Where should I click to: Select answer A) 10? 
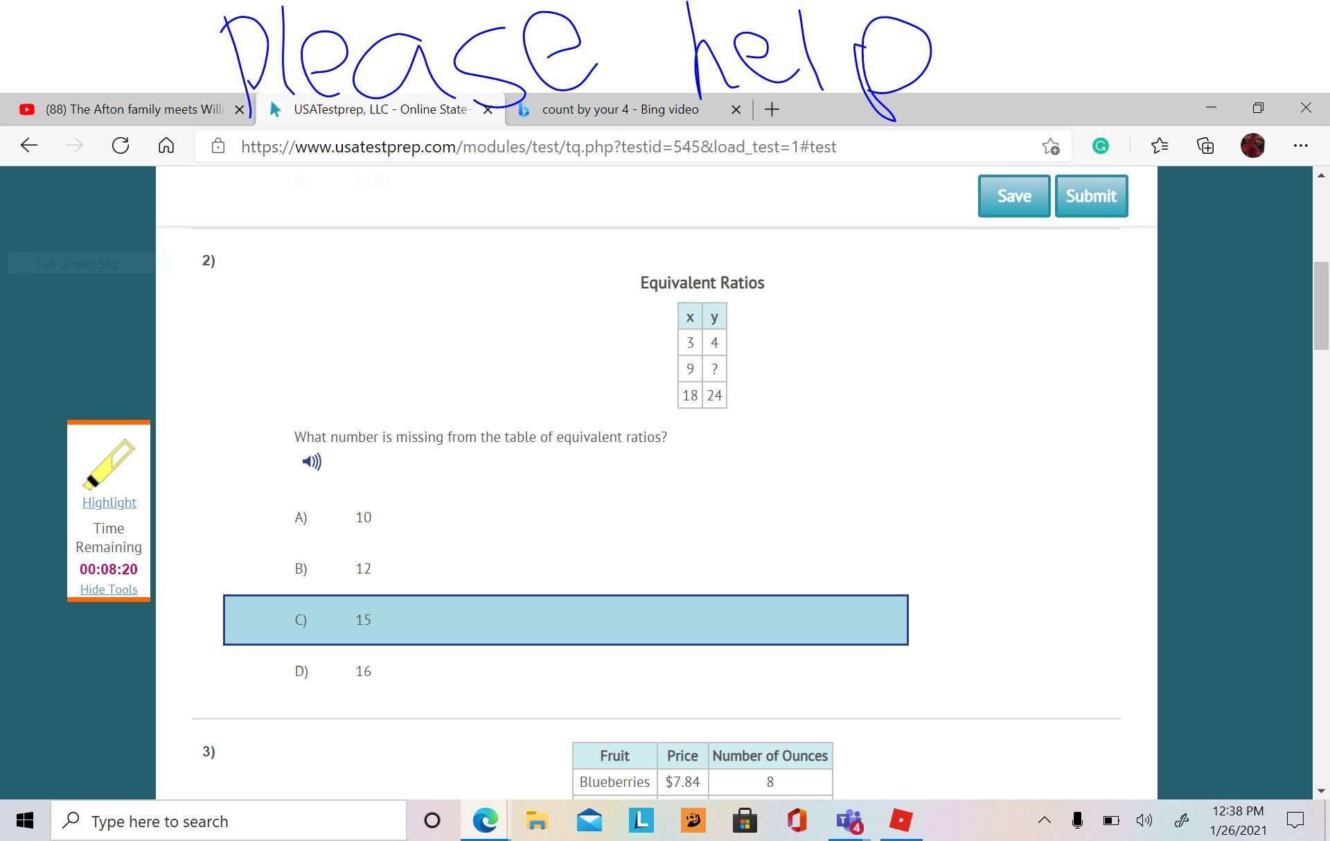pyautogui.click(x=363, y=517)
